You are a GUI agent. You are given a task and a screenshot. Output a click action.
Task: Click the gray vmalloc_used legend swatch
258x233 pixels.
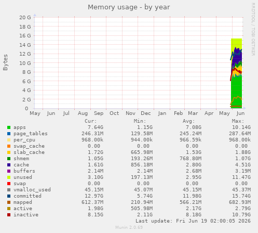[x=9, y=190]
